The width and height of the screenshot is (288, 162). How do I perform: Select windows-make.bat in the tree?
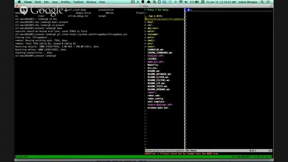[x=158, y=108]
